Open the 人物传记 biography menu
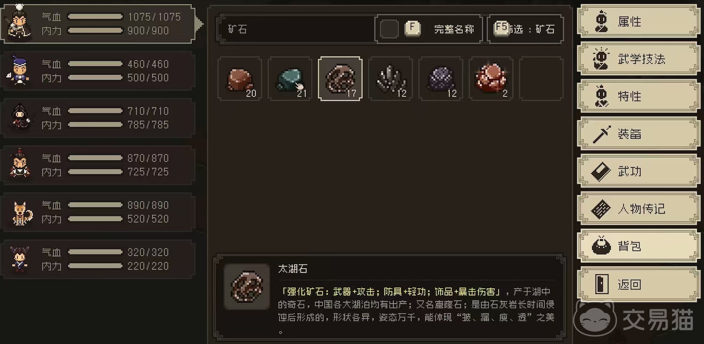 [x=639, y=209]
